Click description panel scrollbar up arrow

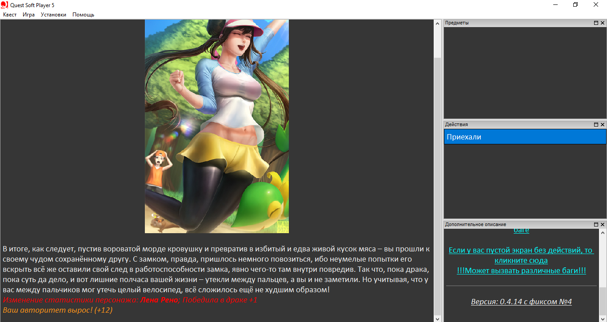tap(603, 232)
